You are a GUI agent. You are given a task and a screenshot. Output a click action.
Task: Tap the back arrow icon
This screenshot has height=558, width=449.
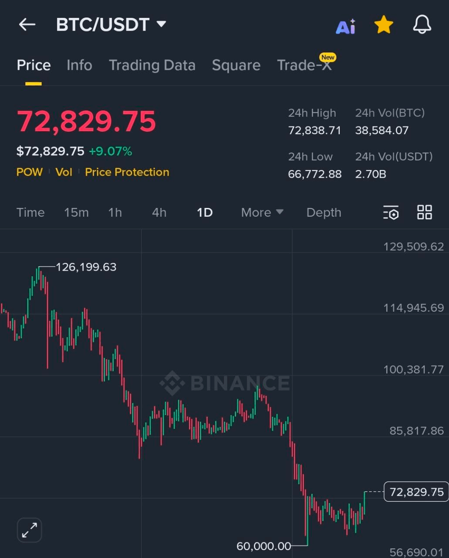(27, 24)
